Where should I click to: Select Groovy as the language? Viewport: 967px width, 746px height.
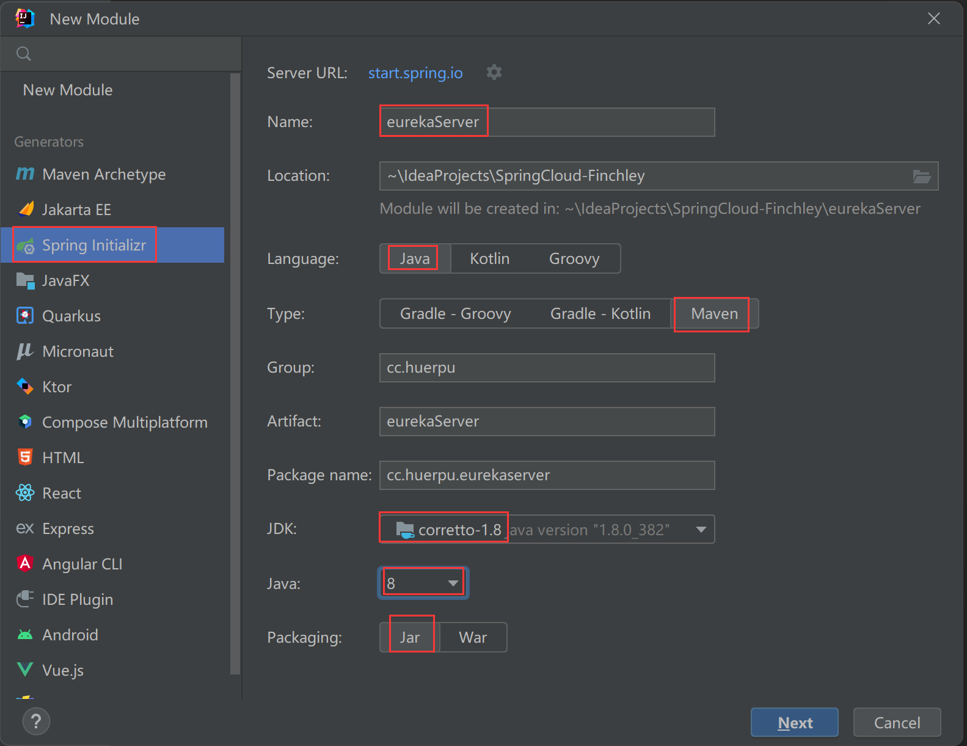[x=574, y=259]
